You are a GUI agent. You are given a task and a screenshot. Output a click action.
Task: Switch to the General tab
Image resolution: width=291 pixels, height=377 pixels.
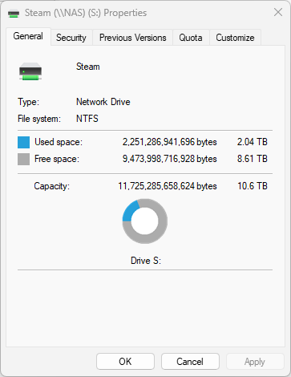28,36
